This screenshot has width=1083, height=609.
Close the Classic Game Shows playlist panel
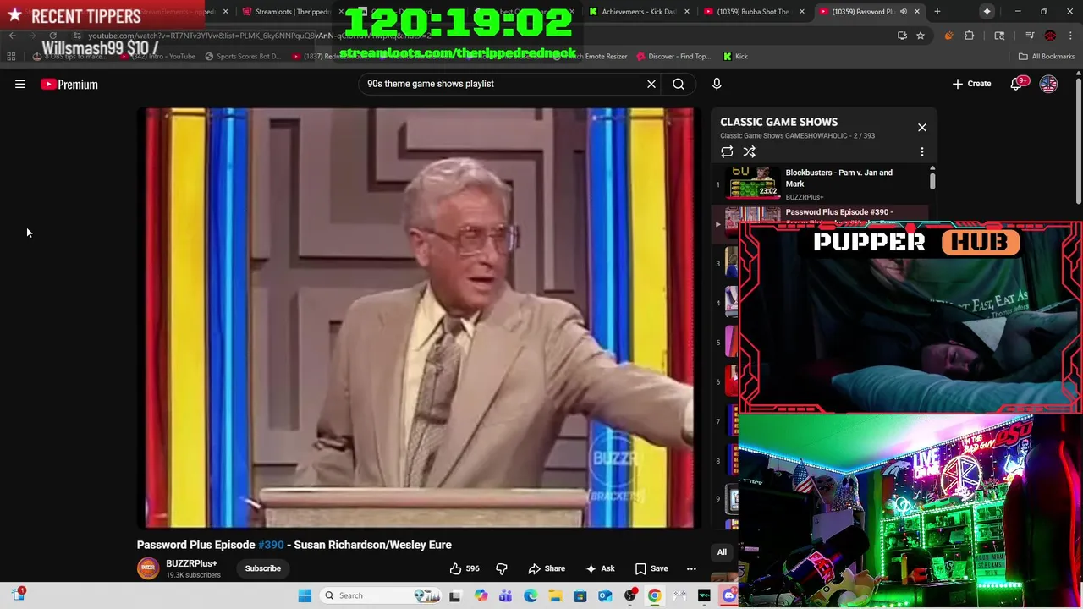[922, 128]
